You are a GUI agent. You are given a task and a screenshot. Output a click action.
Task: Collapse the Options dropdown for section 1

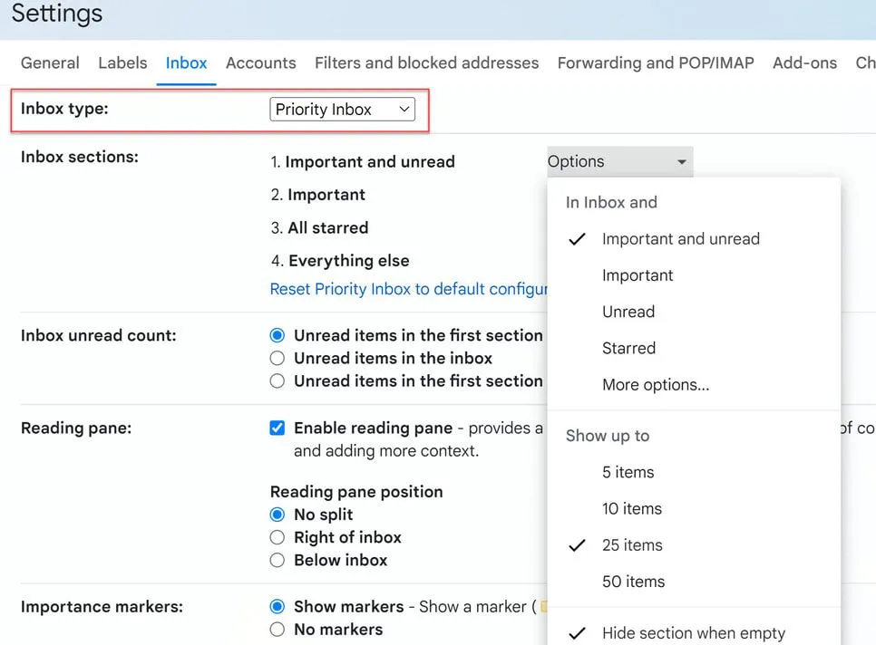pyautogui.click(x=620, y=162)
